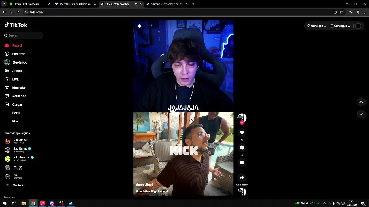Show hidden system tray icons

(x=324, y=203)
